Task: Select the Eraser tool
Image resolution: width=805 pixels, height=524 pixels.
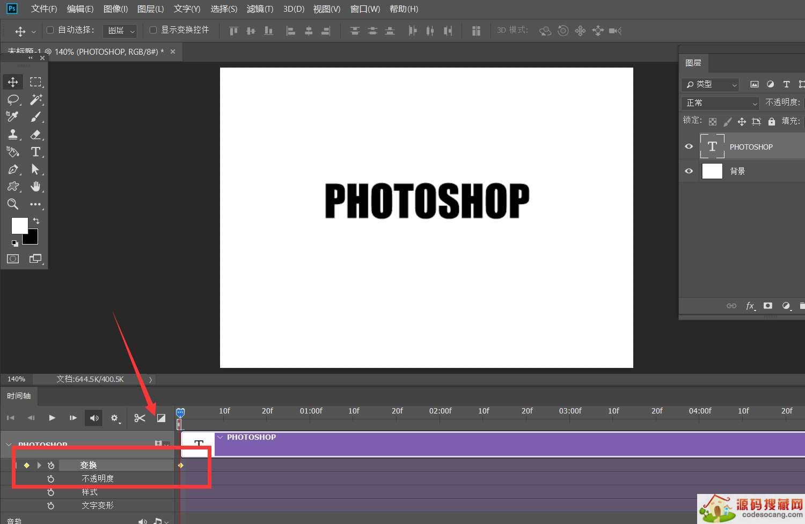Action: pyautogui.click(x=35, y=135)
